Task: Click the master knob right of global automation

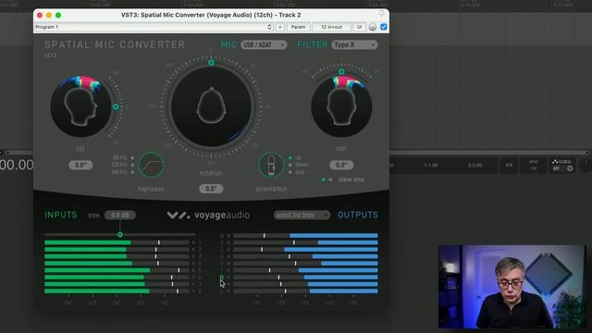Action: point(586,166)
